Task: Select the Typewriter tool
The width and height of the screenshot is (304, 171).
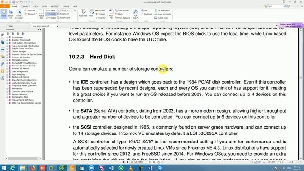Action: (83, 13)
